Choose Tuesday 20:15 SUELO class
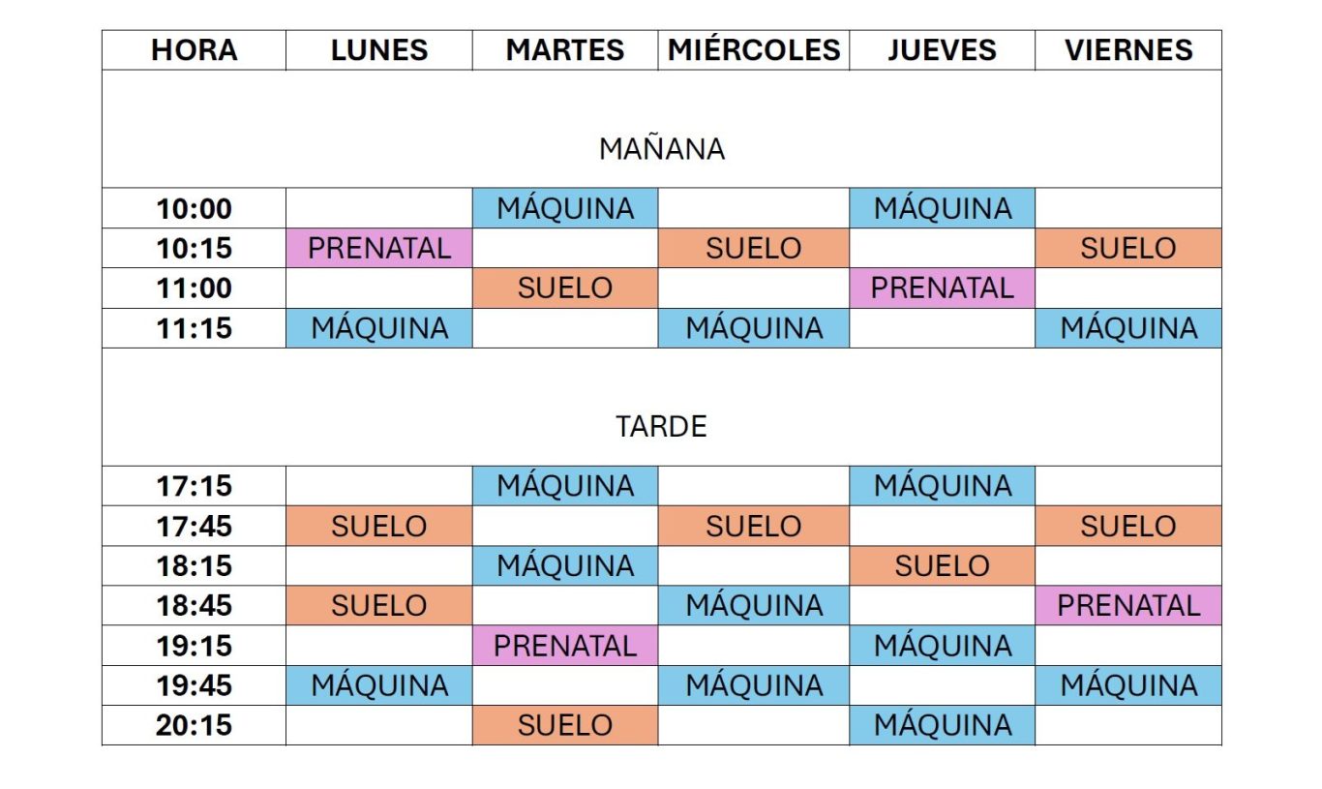Screen dimensions: 1322x789 tap(565, 724)
